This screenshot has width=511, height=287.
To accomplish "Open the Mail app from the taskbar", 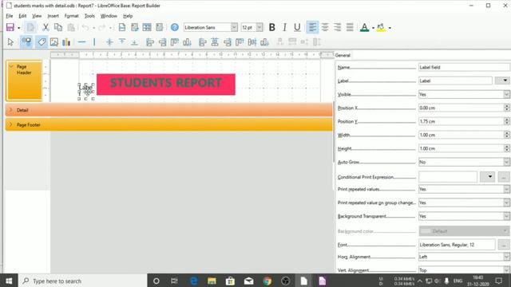I will click(x=248, y=281).
